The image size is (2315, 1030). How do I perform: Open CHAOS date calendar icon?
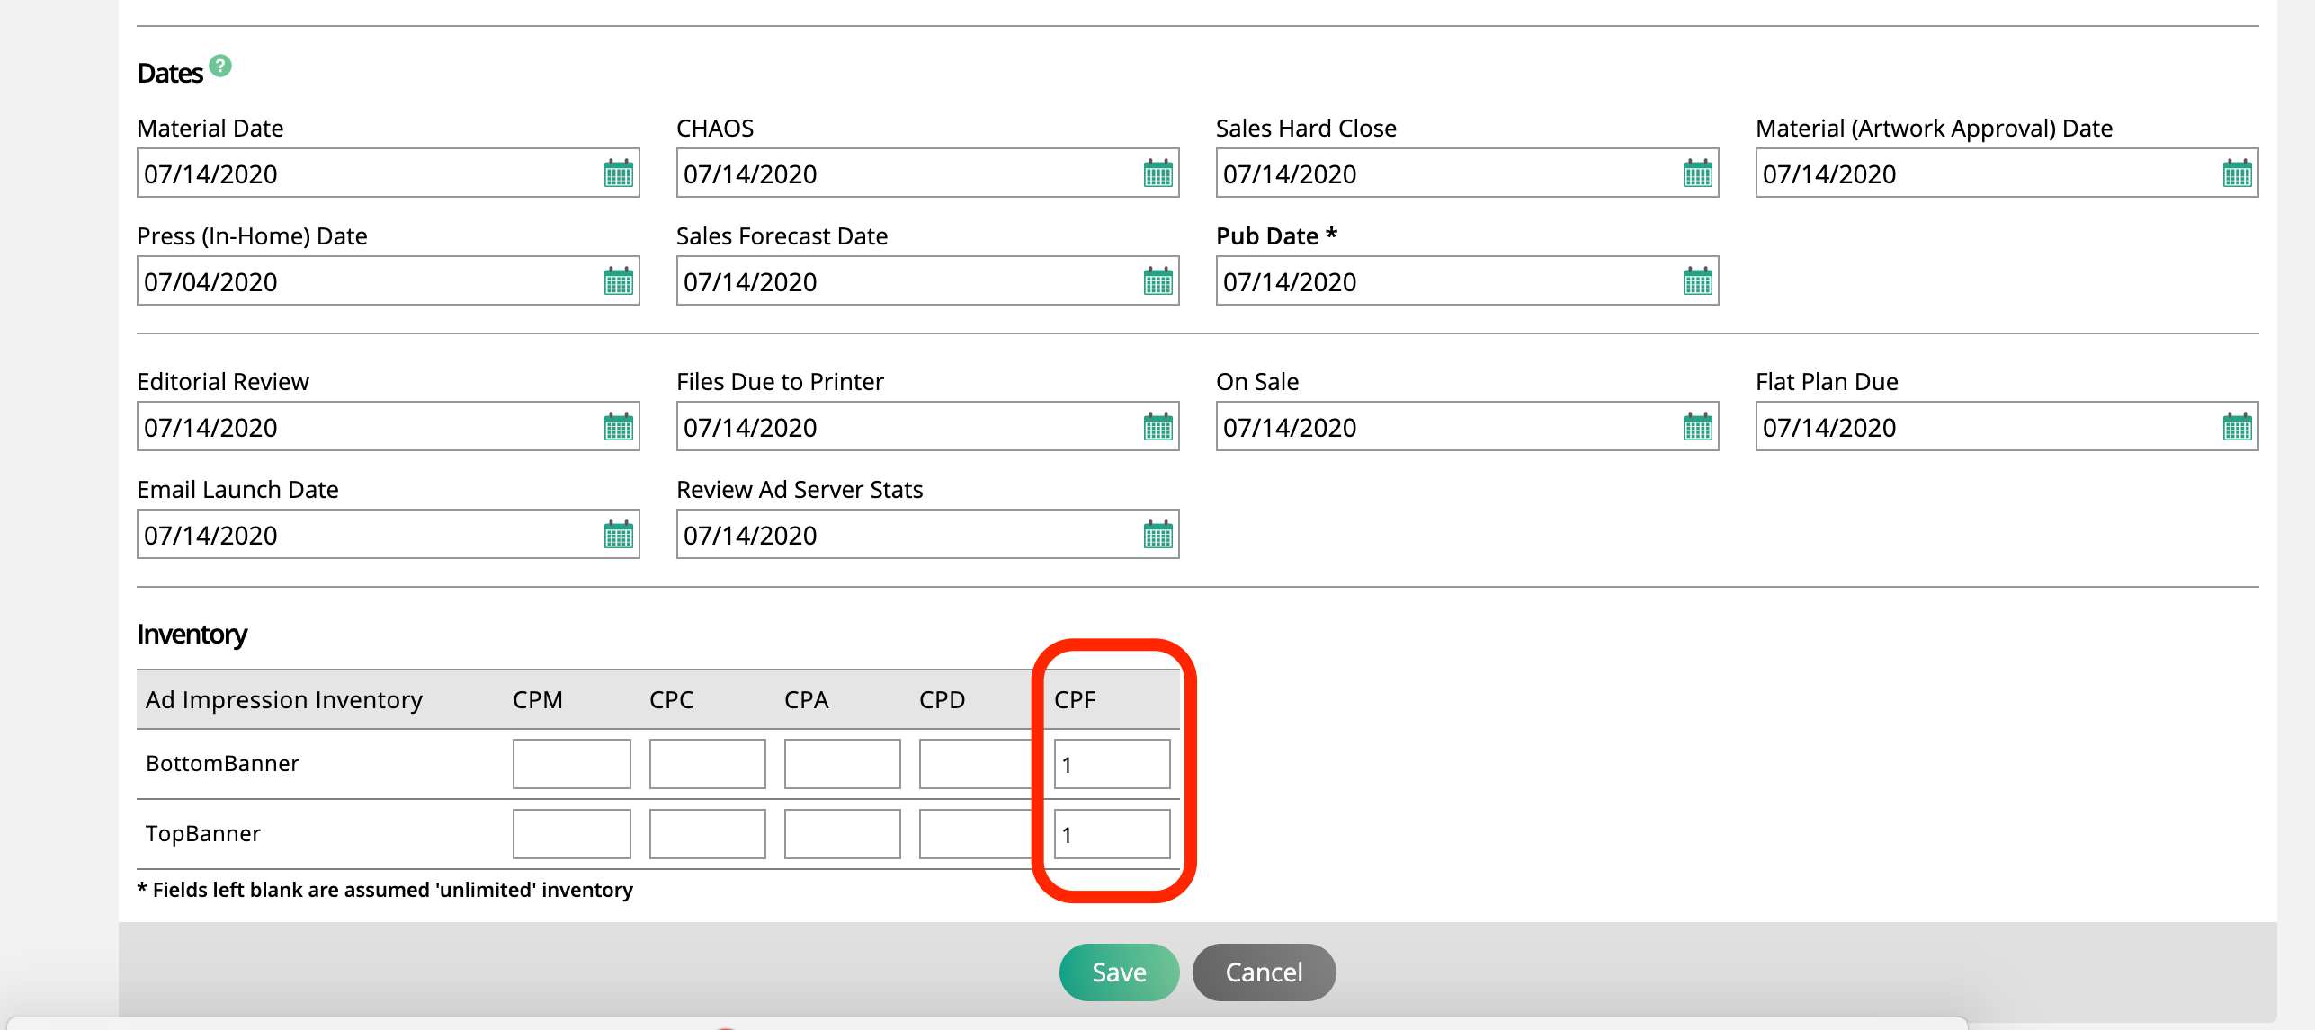pyautogui.click(x=1157, y=173)
